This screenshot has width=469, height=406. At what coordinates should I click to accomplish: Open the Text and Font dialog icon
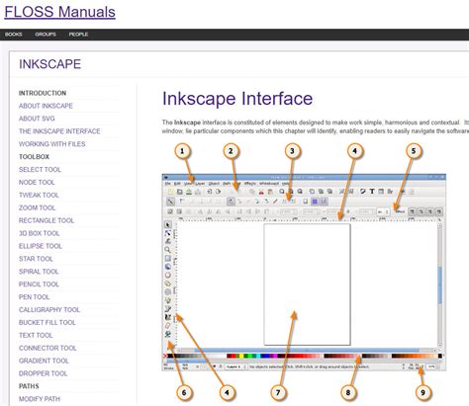click(372, 192)
